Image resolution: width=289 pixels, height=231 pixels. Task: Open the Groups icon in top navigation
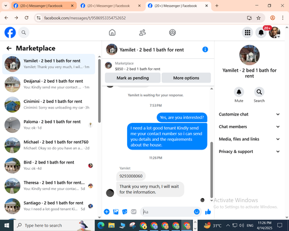172,32
